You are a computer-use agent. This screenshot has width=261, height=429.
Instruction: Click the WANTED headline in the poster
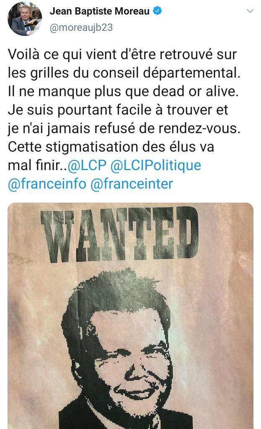(x=119, y=234)
